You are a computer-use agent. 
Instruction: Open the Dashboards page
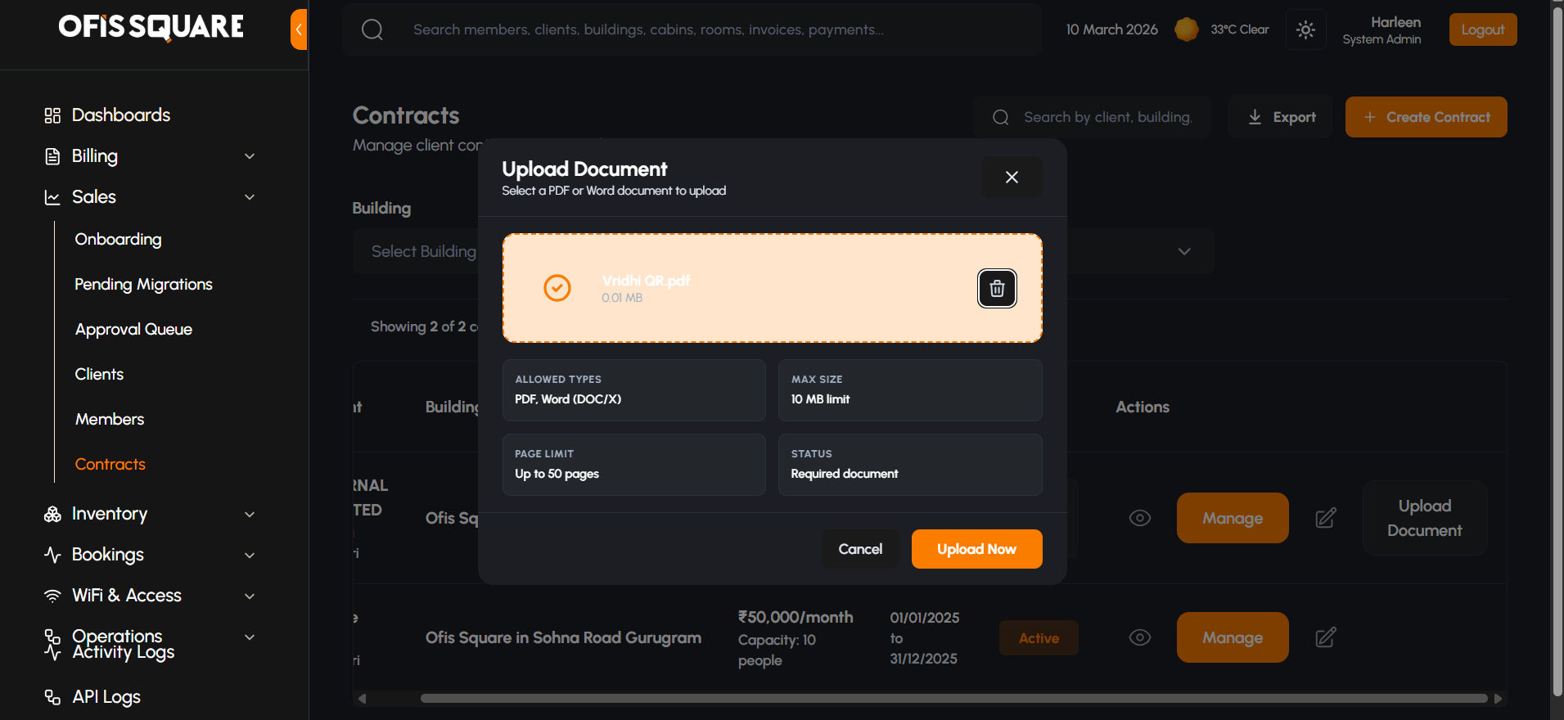120,115
